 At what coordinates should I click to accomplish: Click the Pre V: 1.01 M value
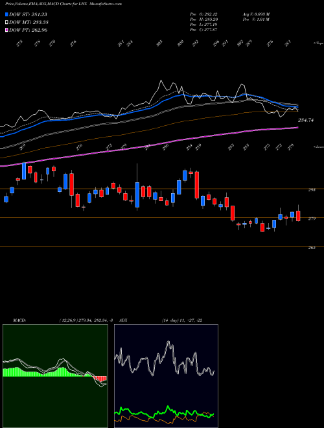pyautogui.click(x=256, y=19)
